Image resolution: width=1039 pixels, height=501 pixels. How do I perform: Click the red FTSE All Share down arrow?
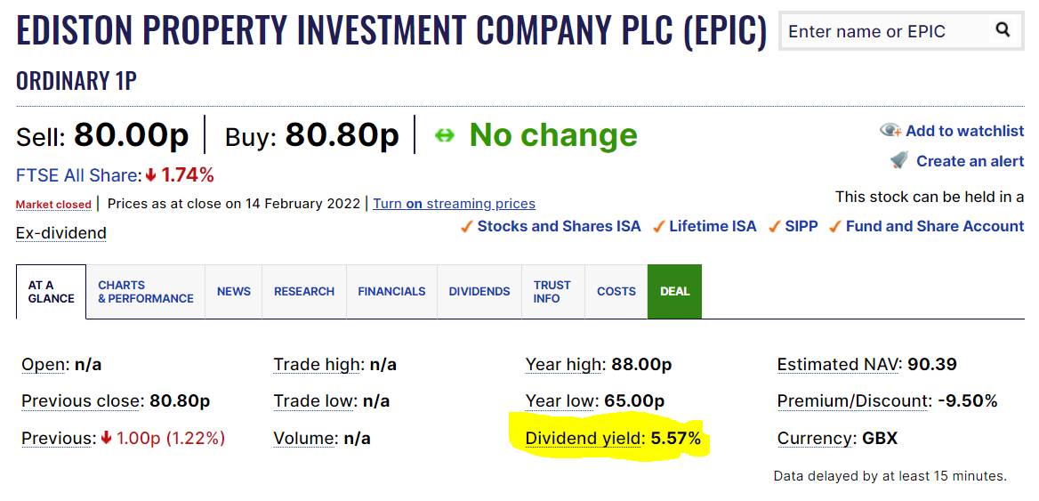pos(150,175)
